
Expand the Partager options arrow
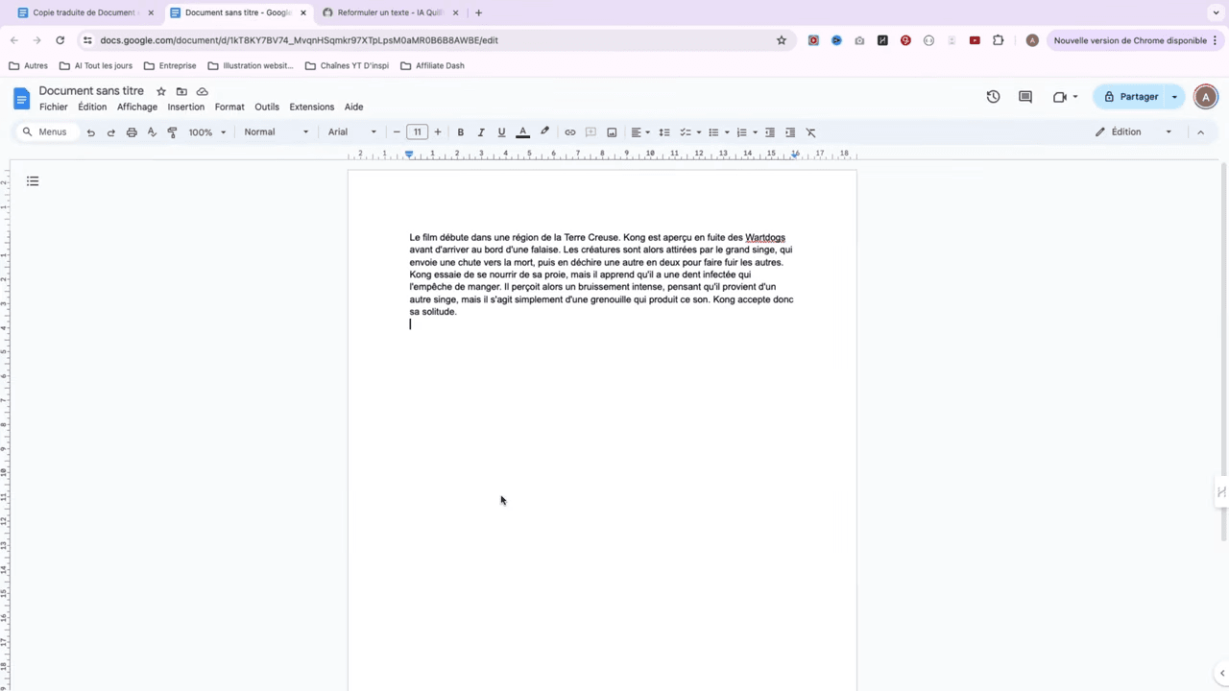pos(1174,97)
